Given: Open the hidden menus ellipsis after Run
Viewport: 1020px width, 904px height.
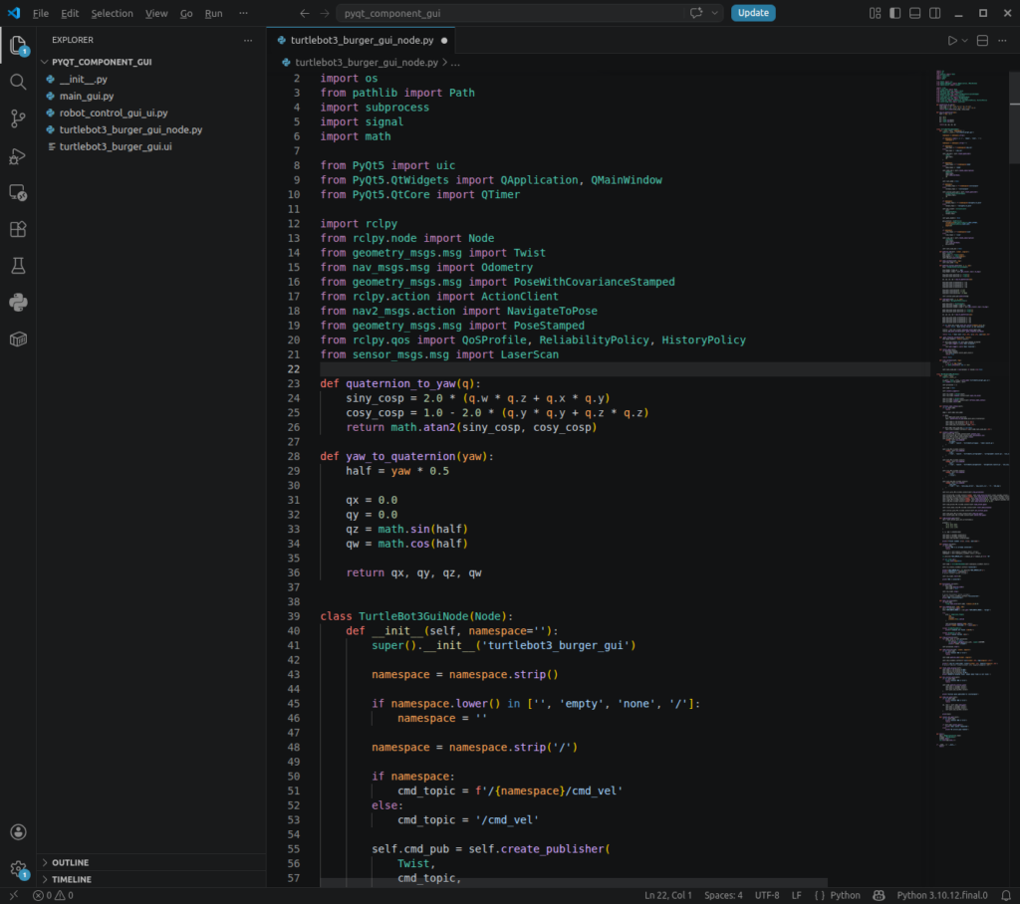Looking at the screenshot, I should (x=243, y=13).
